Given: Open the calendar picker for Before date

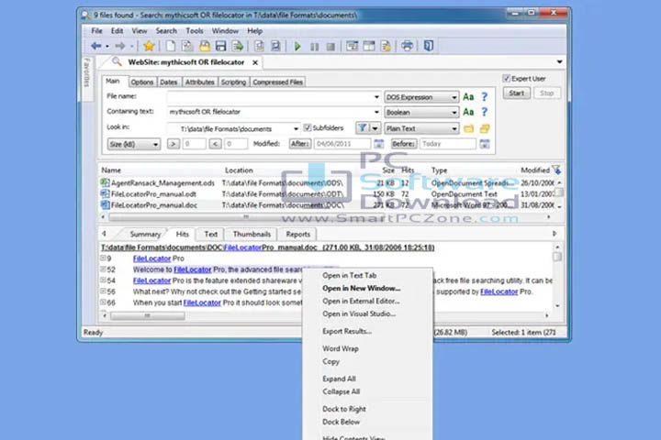Looking at the screenshot, I should pos(485,144).
